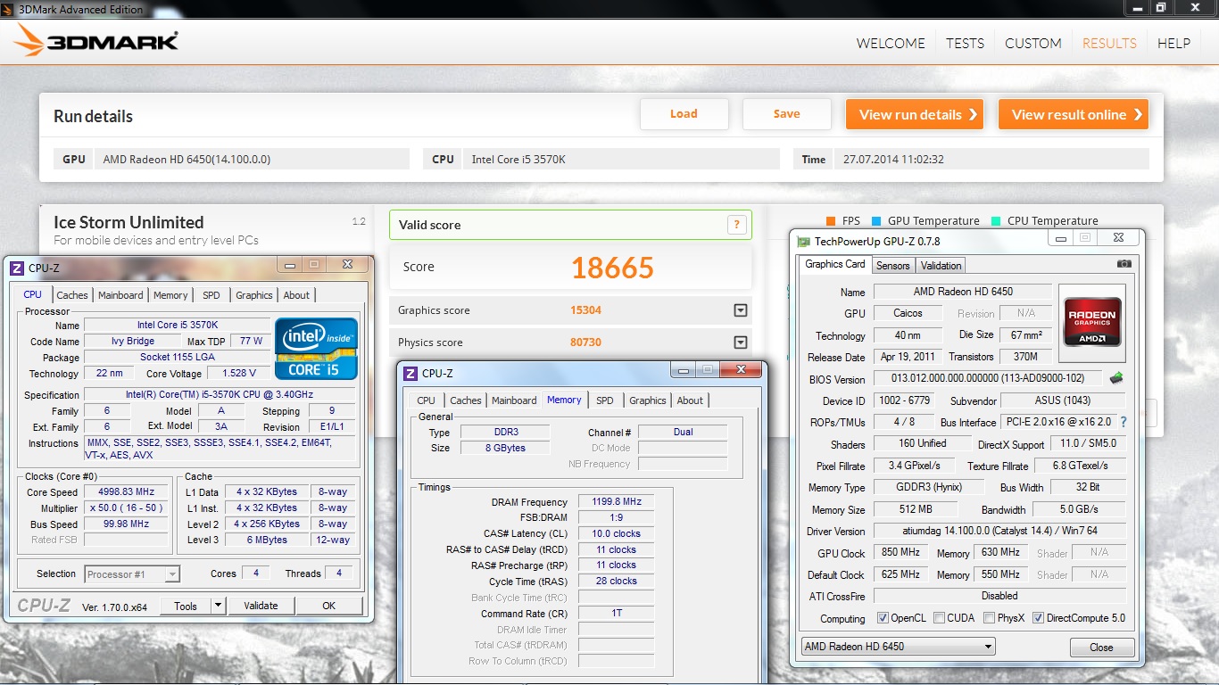Click the Radeon Graphics AMD logo in GPU-Z

pyautogui.click(x=1093, y=323)
